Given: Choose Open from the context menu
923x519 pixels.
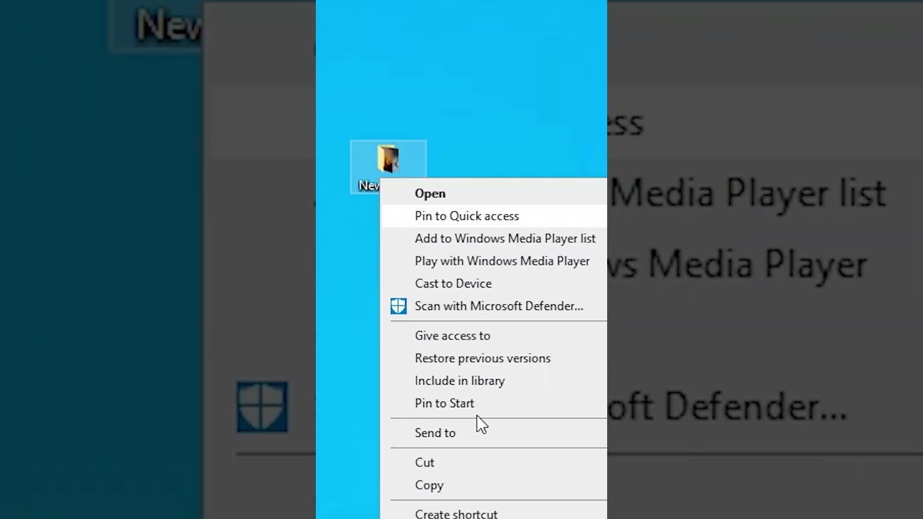Looking at the screenshot, I should 494,193.
